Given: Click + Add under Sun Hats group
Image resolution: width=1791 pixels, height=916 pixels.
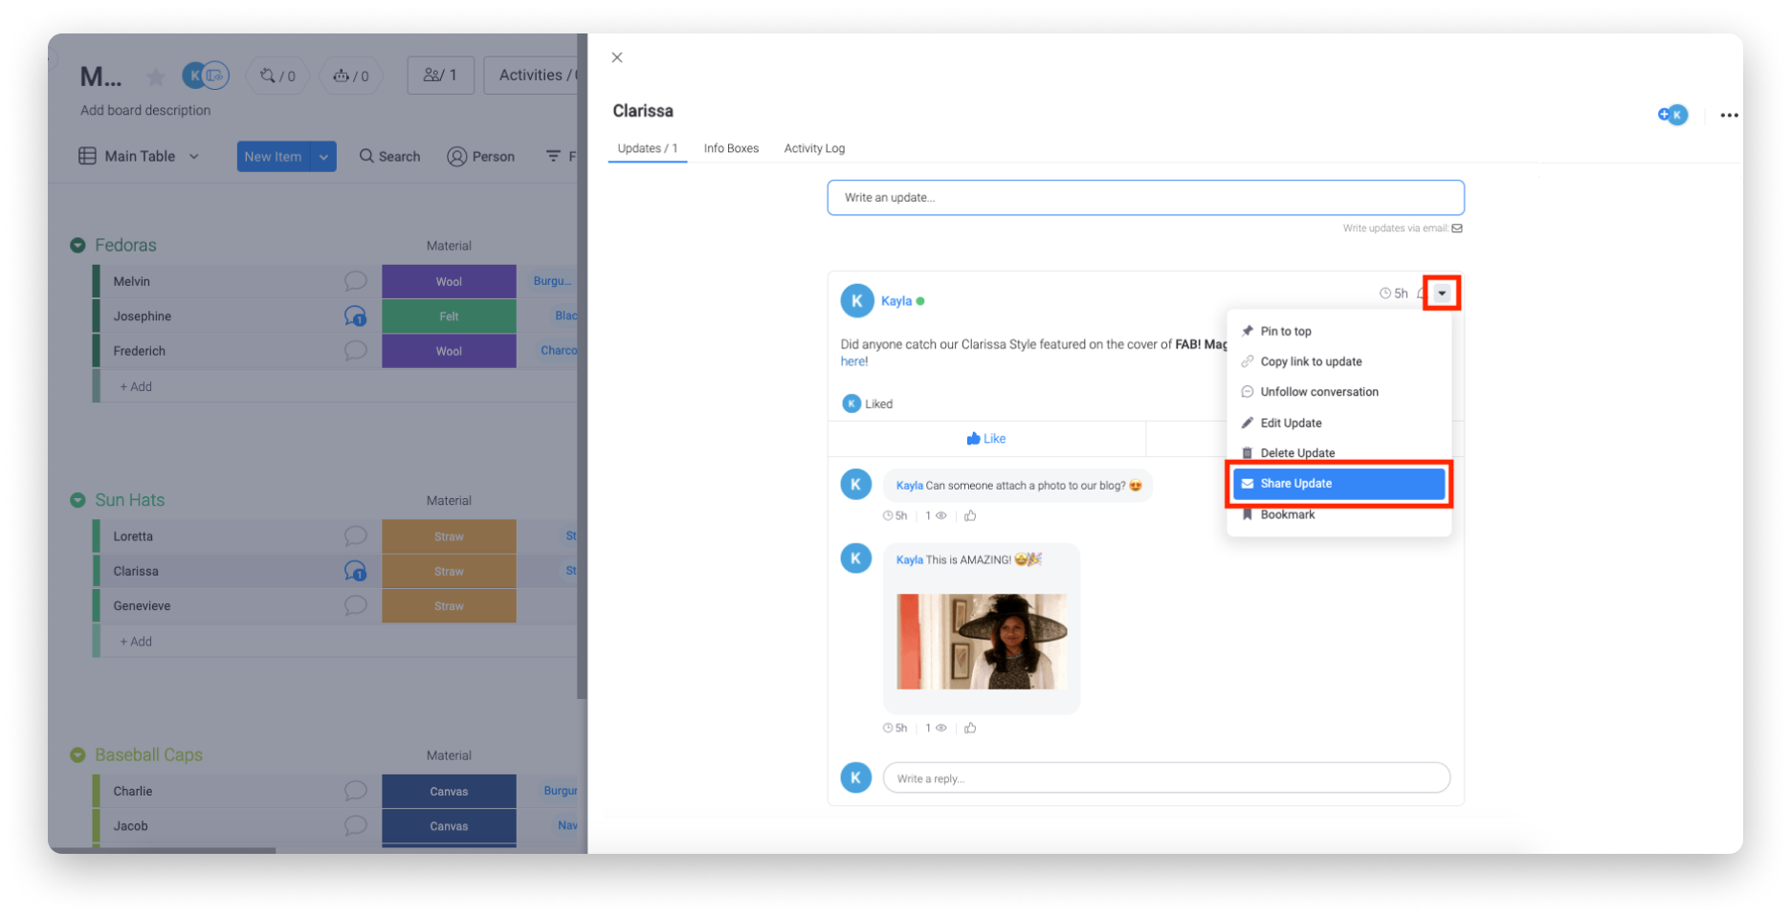Looking at the screenshot, I should (x=136, y=642).
